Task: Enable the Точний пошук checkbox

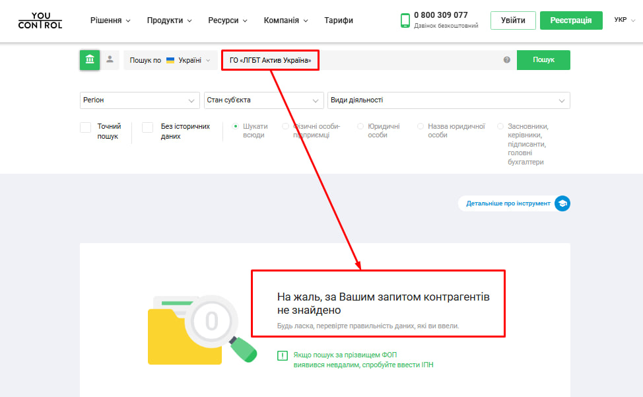Action: (x=86, y=127)
